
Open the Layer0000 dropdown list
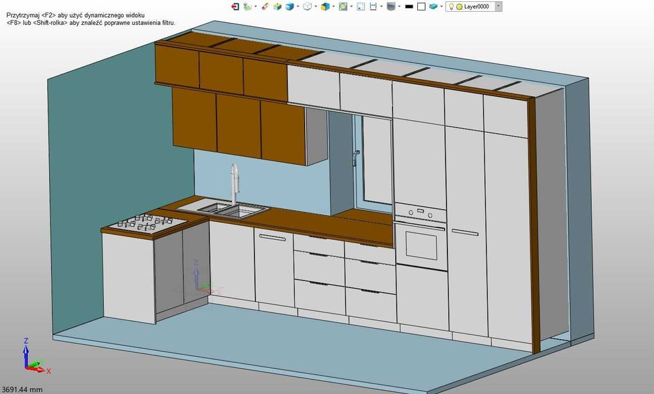click(498, 7)
